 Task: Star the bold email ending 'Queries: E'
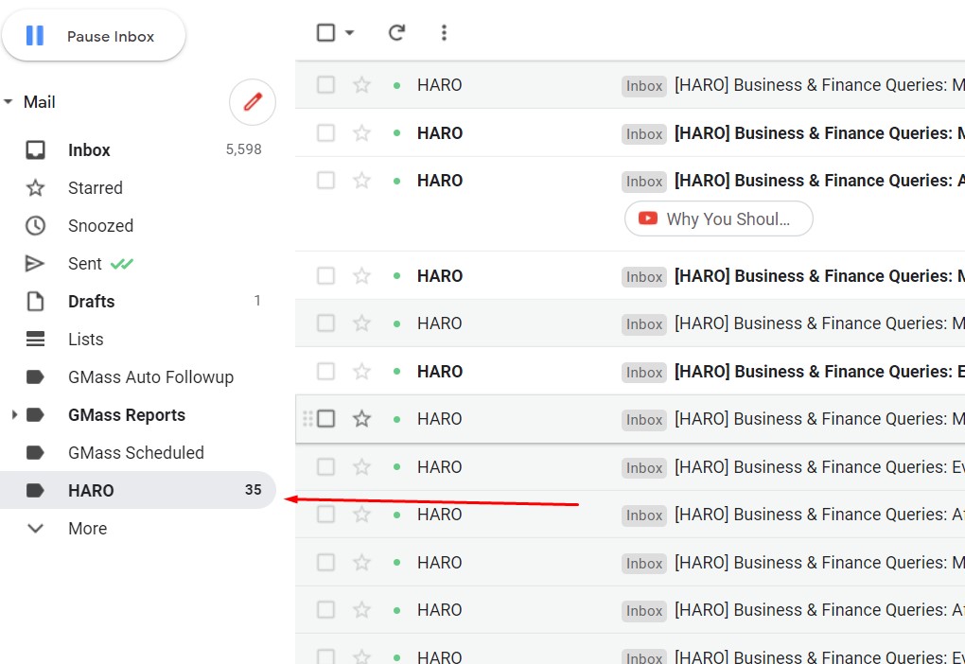tap(361, 371)
